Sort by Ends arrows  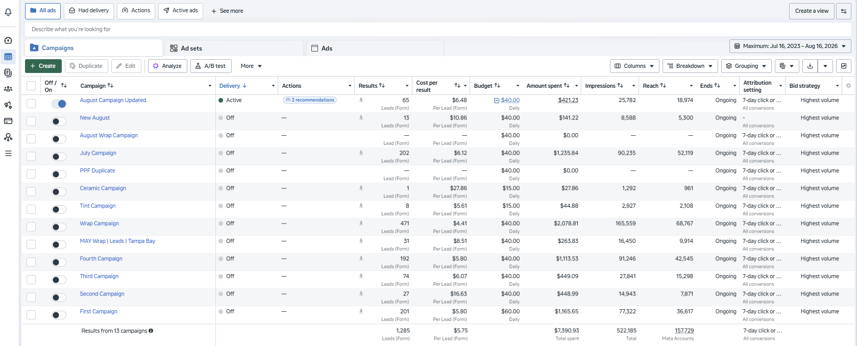717,86
